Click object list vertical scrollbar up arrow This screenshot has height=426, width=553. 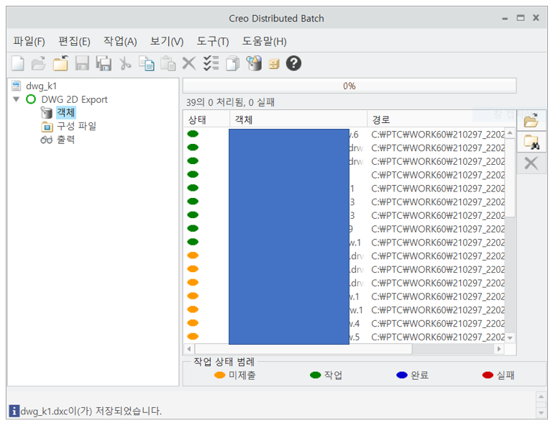[510, 132]
